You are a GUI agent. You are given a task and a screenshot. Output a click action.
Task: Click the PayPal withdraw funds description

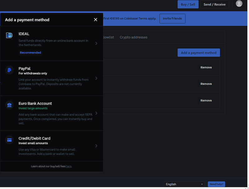point(54,84)
